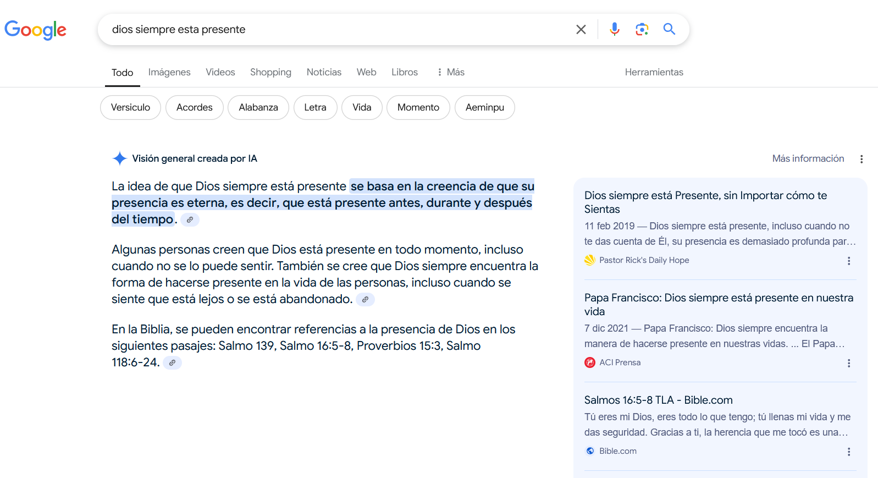Switch to the Web tab
Screen dimensions: 878x478
coord(367,72)
